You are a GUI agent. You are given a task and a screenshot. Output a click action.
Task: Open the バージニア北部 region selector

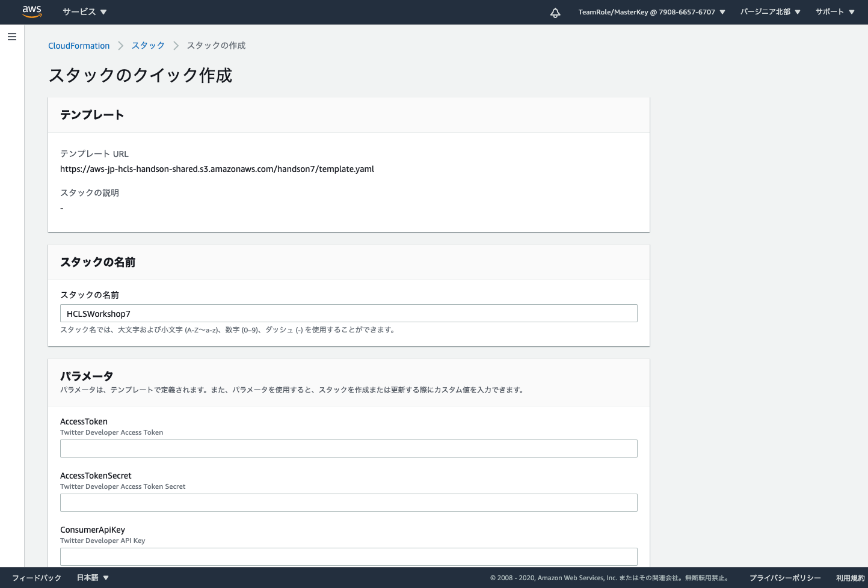click(x=771, y=12)
